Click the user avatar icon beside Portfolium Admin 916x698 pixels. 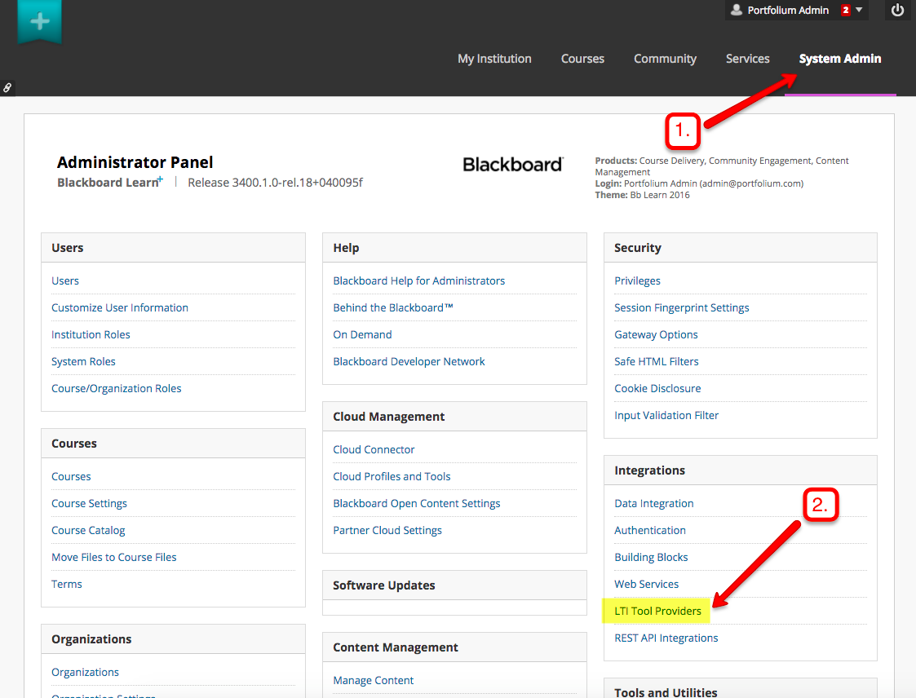(737, 10)
